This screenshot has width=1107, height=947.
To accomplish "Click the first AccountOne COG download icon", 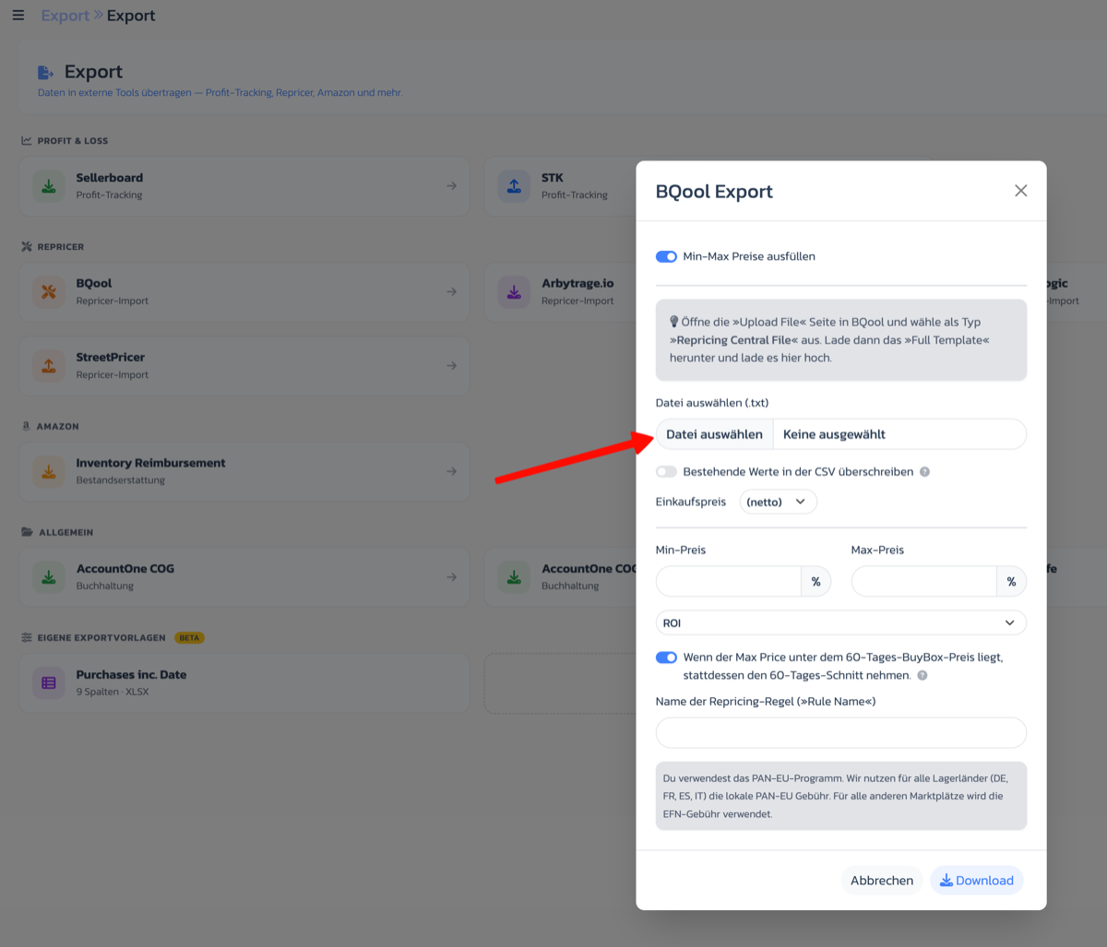I will tap(49, 578).
